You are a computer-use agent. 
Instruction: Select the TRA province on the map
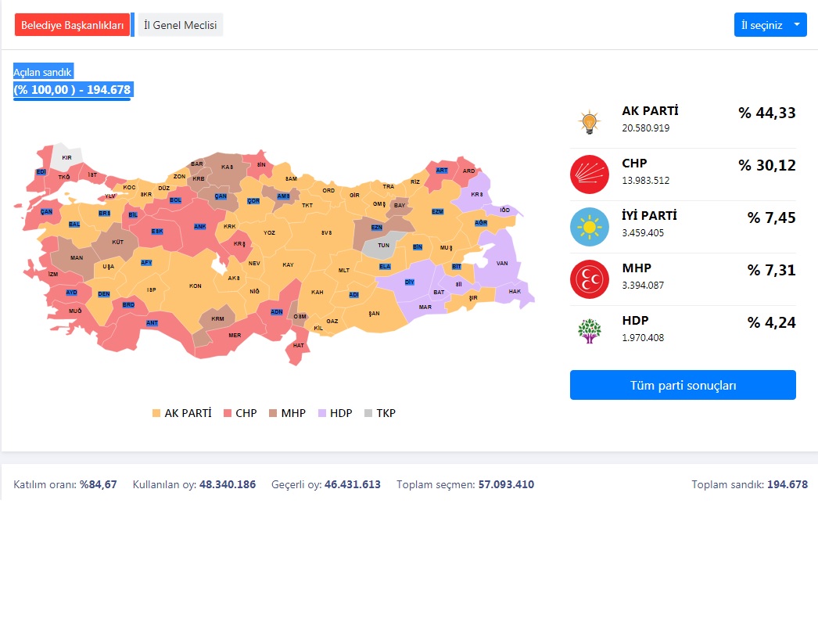[x=389, y=186]
